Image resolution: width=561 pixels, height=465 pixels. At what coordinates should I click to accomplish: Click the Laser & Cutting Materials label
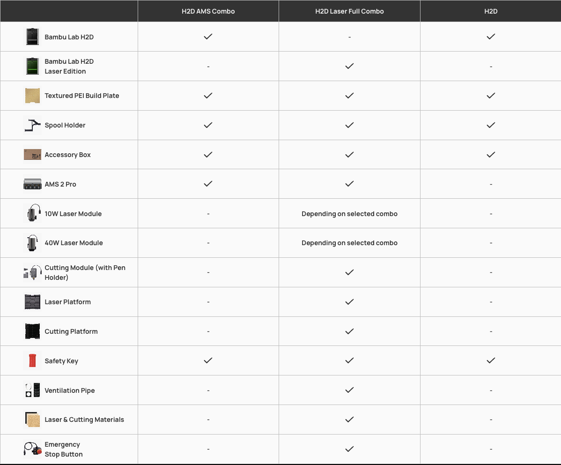[84, 420]
